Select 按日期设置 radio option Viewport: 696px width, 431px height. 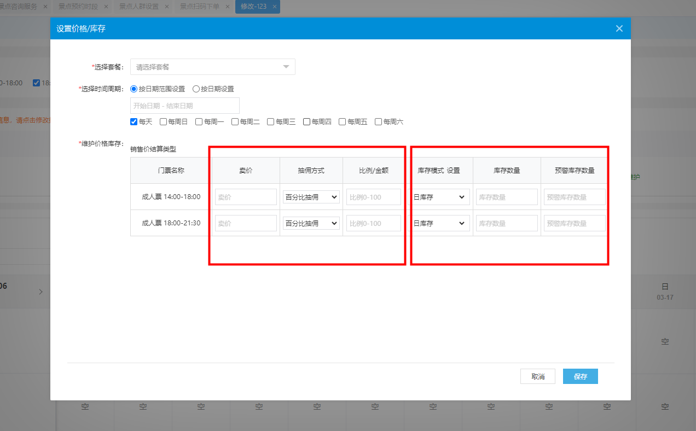point(196,89)
